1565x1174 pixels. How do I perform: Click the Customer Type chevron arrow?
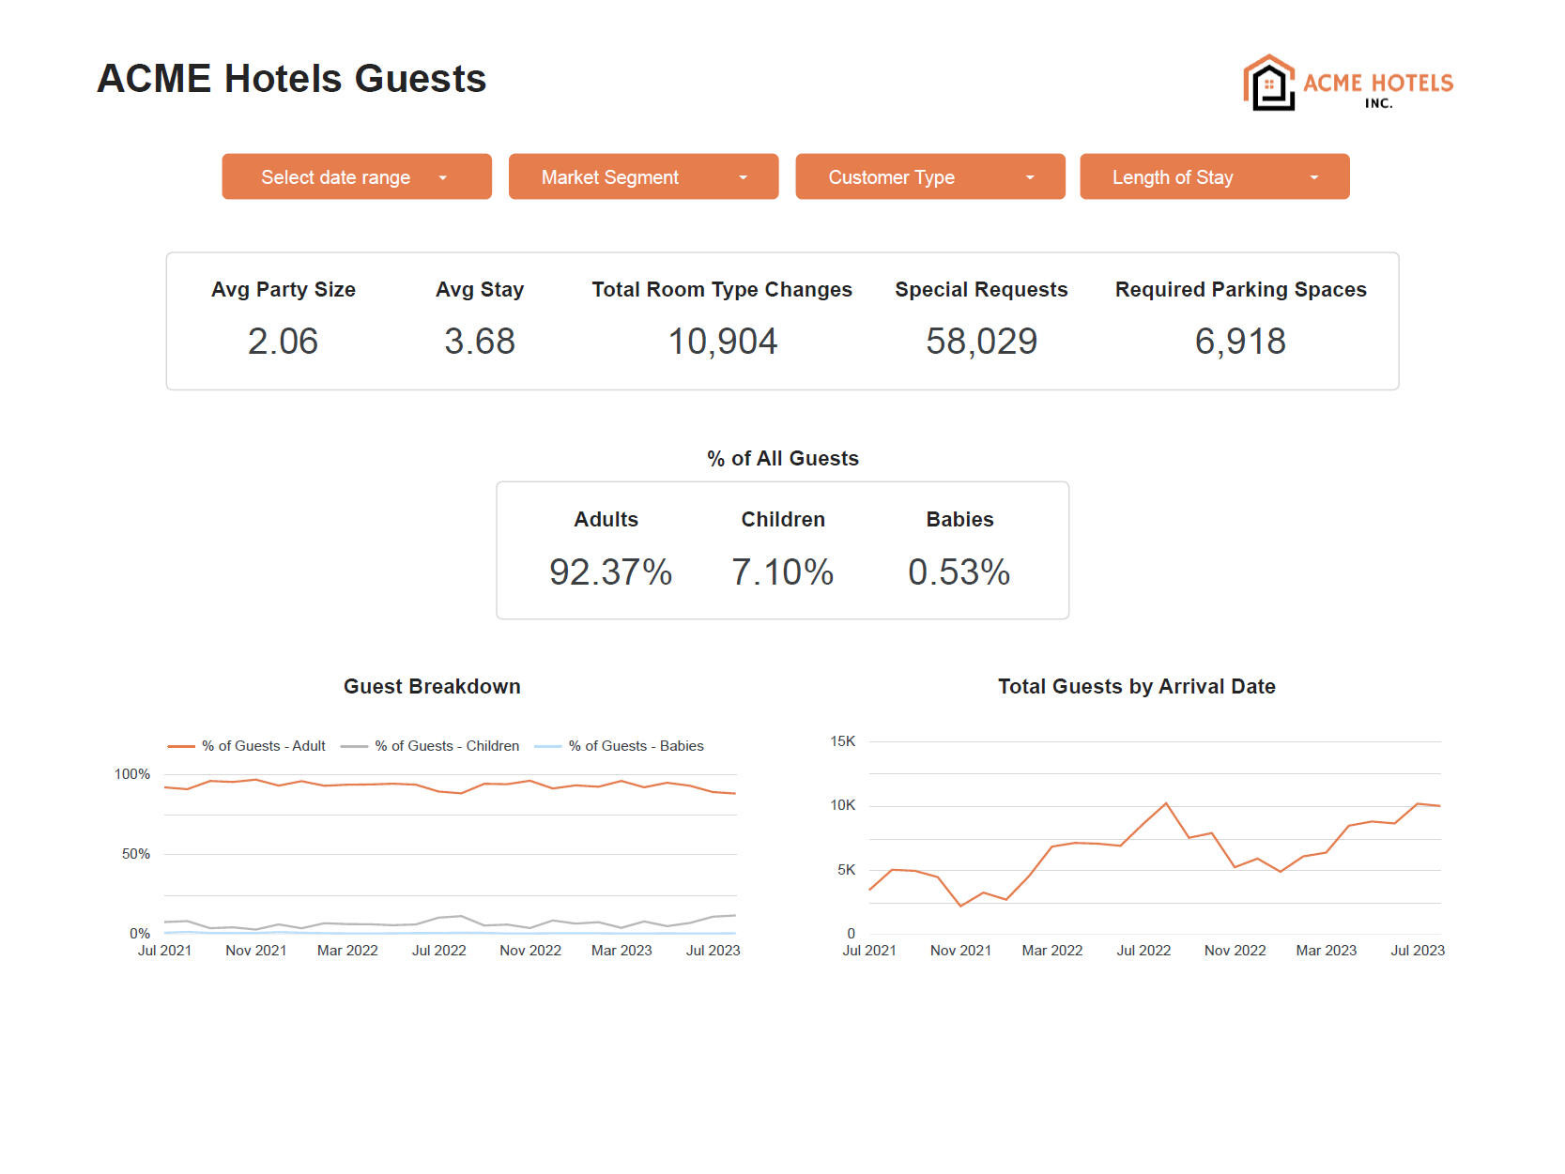click(1029, 176)
